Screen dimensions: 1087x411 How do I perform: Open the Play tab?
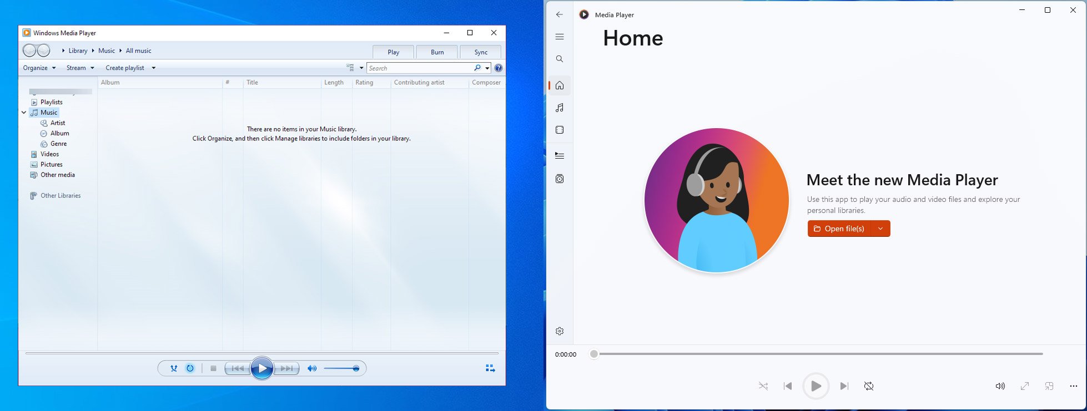pyautogui.click(x=393, y=52)
